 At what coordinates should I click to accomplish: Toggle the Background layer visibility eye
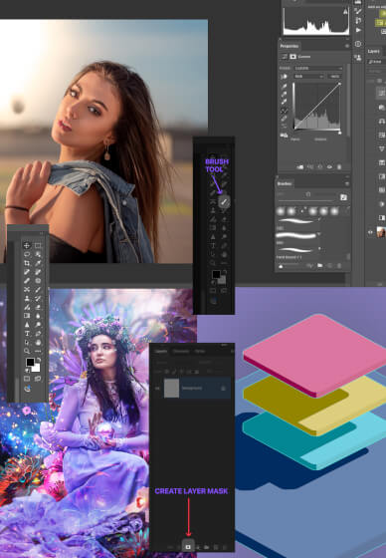click(x=157, y=388)
